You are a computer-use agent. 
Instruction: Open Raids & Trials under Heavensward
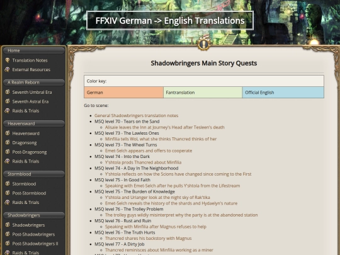pos(26,161)
